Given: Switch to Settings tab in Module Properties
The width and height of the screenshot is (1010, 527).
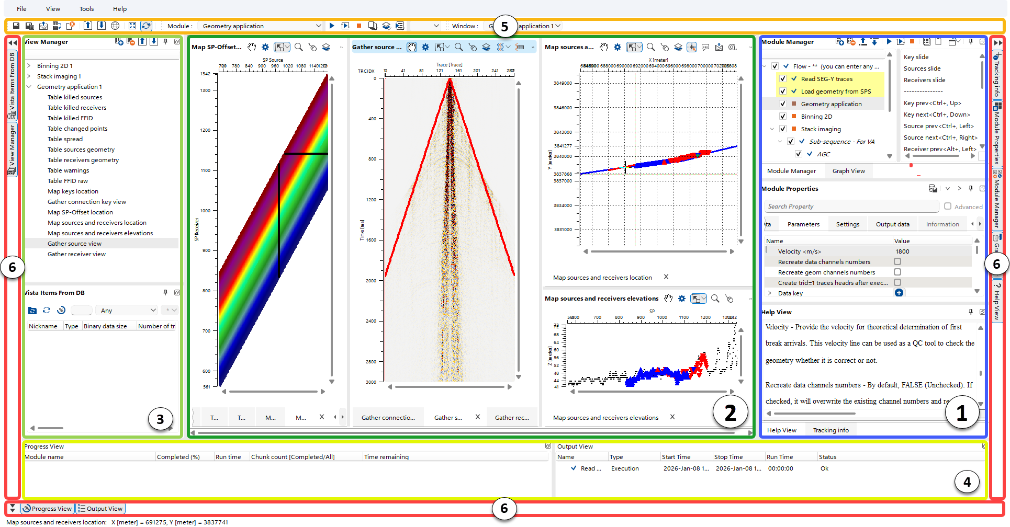Looking at the screenshot, I should [x=848, y=224].
